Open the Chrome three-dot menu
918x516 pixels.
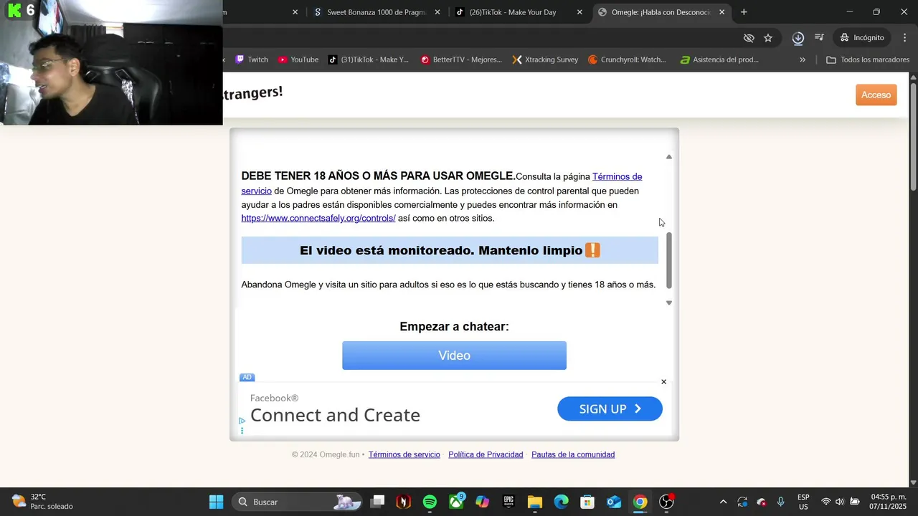(904, 37)
